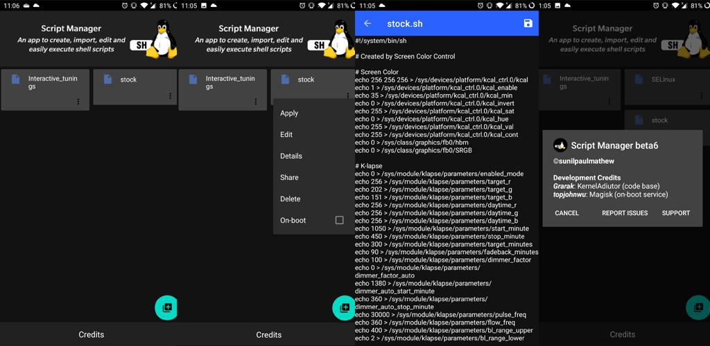The height and width of the screenshot is (346, 710).
Task: Choose Share from the stock context menu
Action: (289, 178)
